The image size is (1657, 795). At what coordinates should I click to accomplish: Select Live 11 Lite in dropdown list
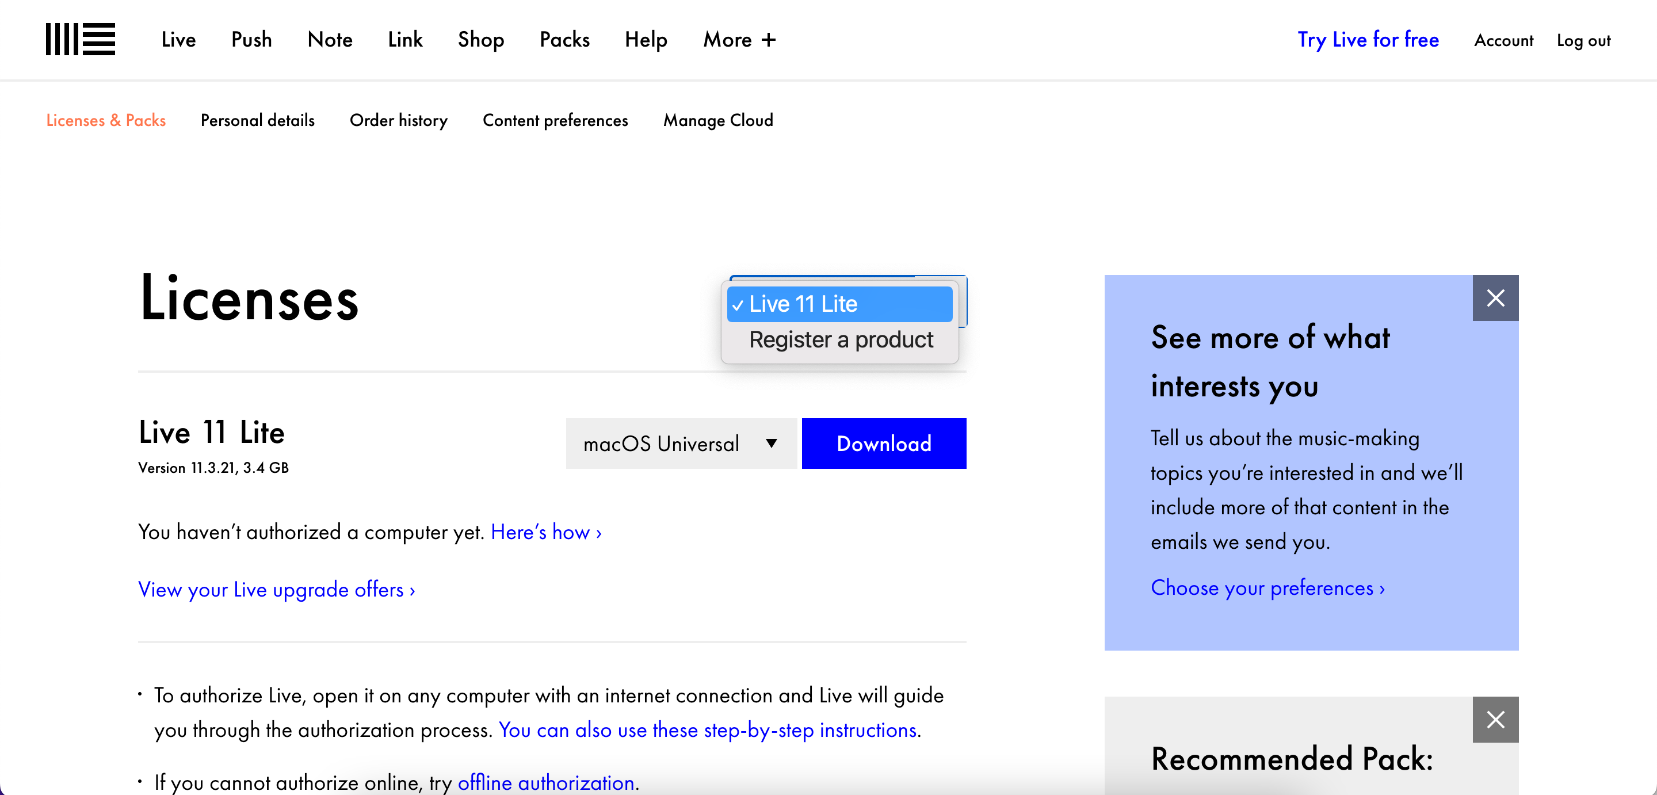(839, 304)
